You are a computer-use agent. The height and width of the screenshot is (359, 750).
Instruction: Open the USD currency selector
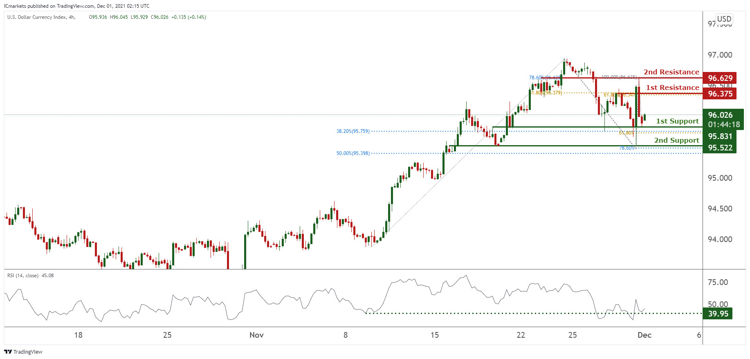[x=724, y=19]
